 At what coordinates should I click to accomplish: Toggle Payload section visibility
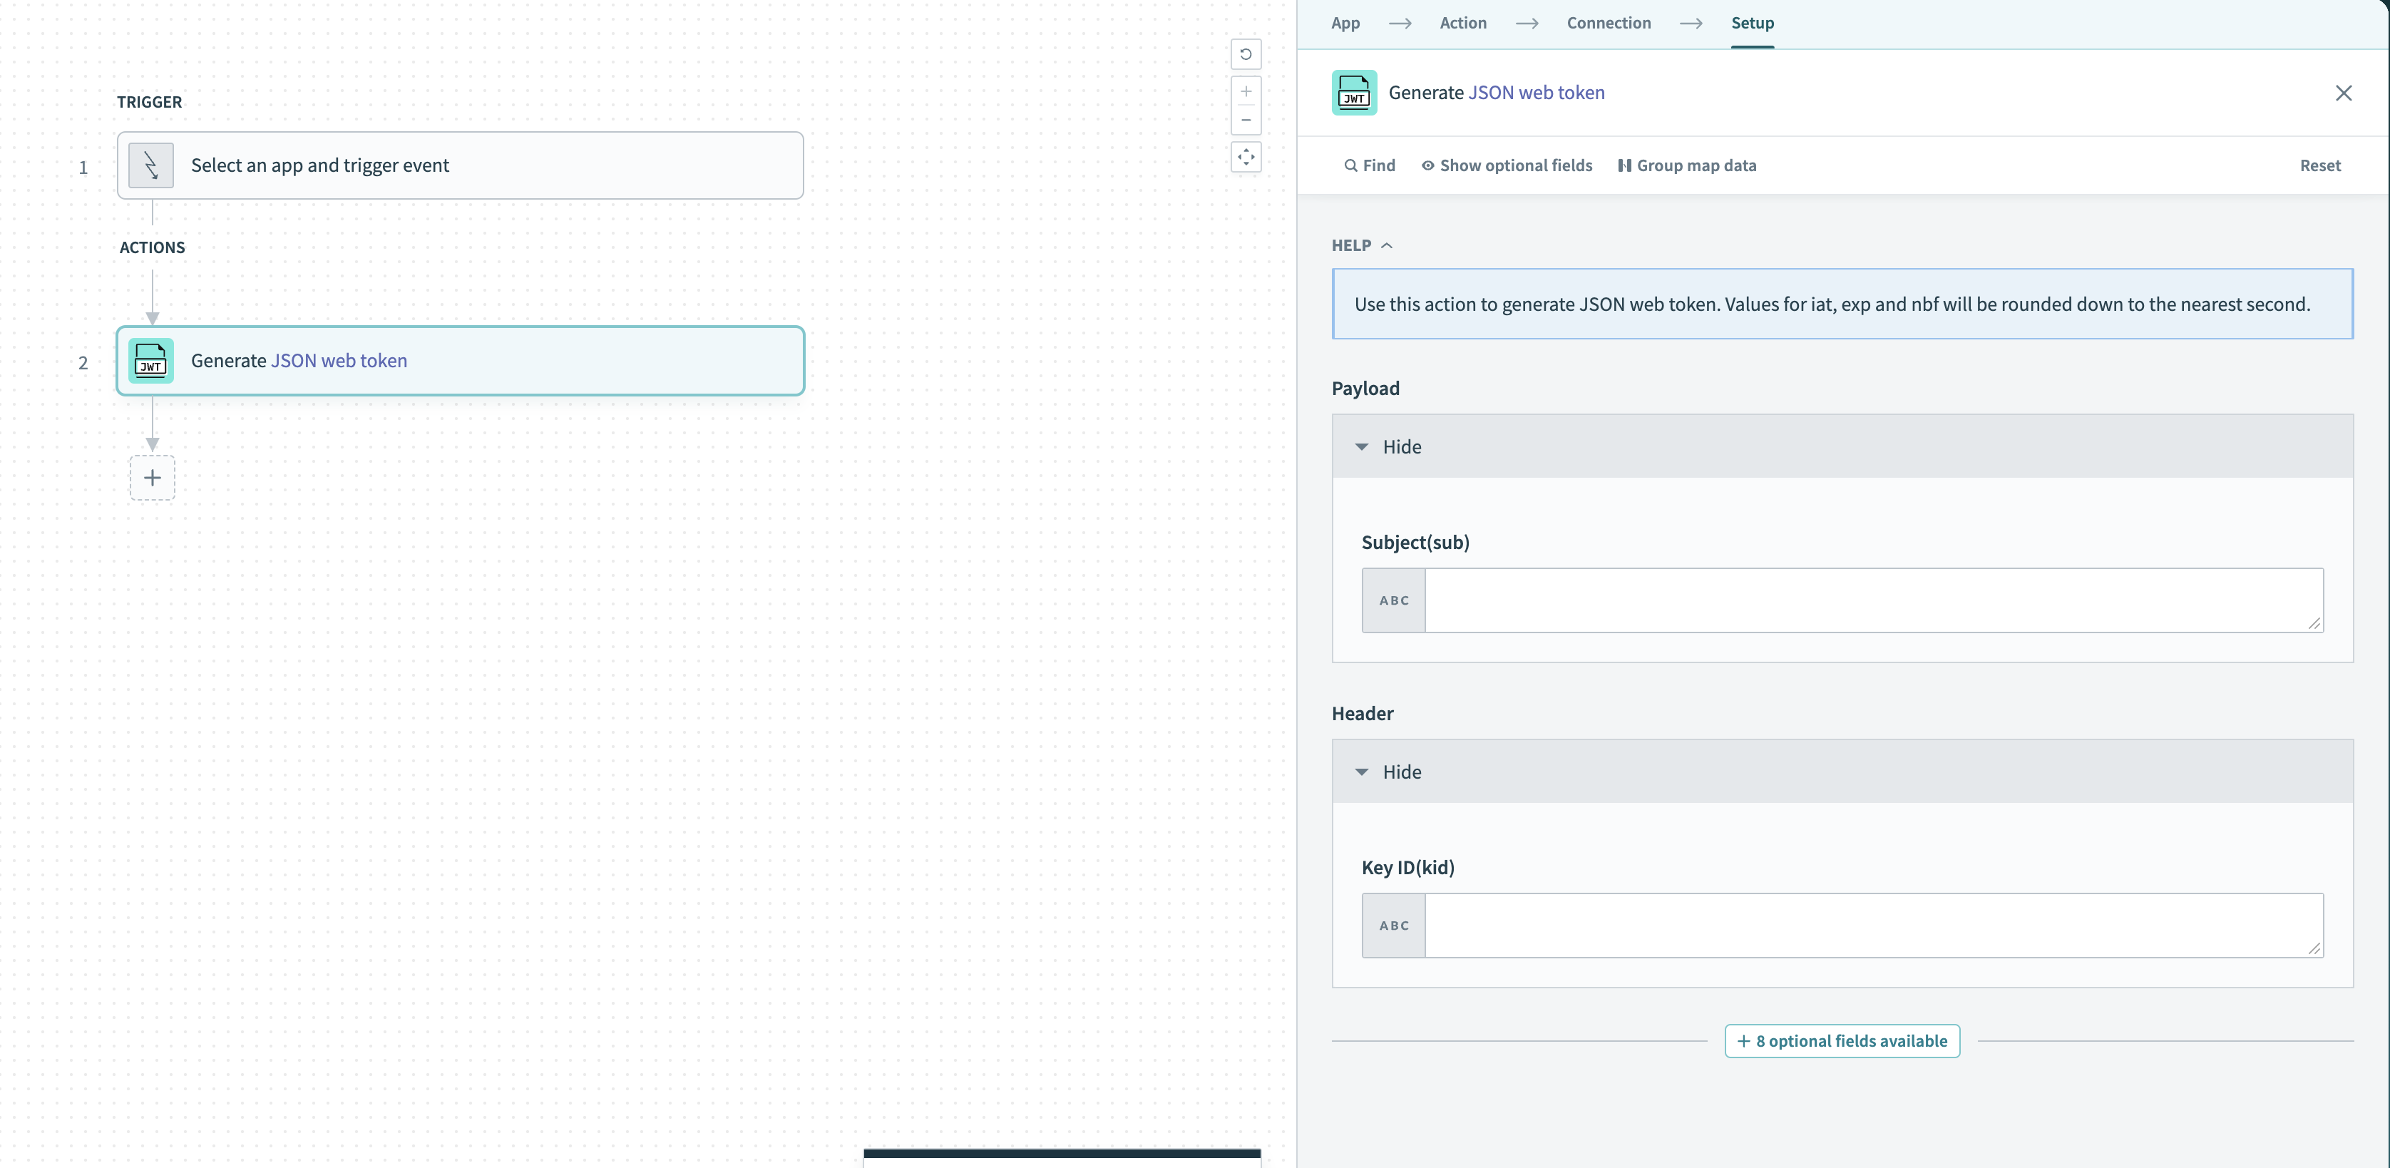[x=1388, y=445]
